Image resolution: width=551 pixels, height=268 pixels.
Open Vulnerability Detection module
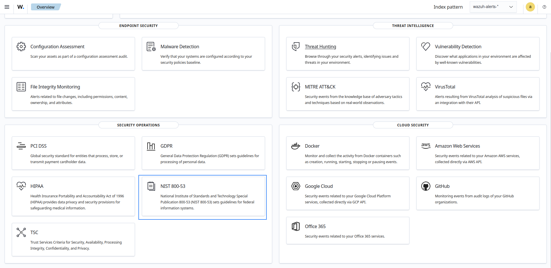point(458,47)
